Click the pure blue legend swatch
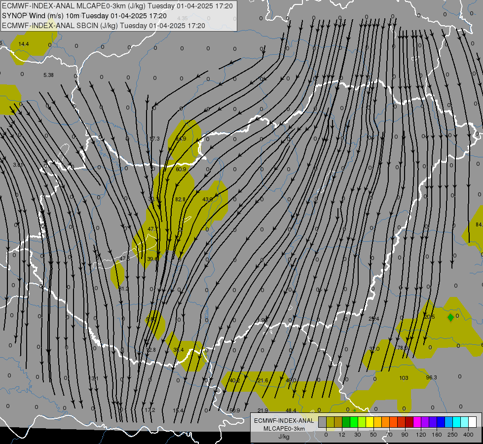This screenshot has height=444, width=483. (441, 422)
